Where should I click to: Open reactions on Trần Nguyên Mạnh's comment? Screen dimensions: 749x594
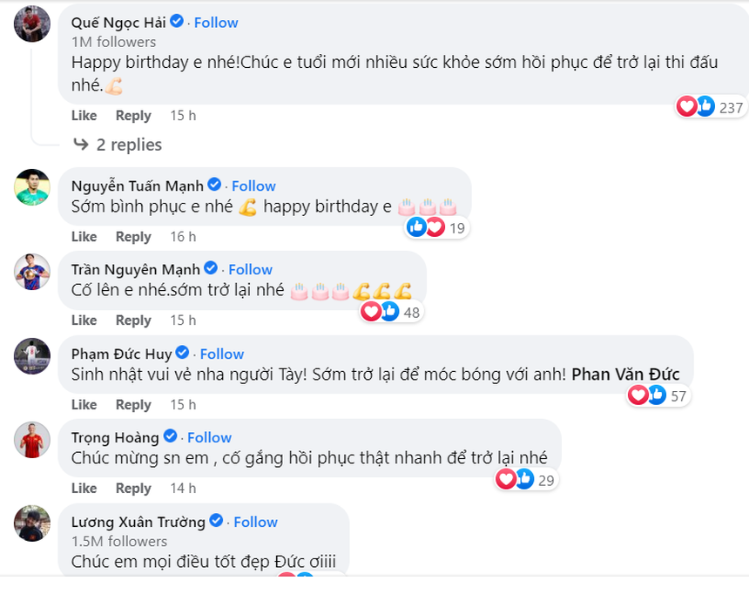tap(391, 312)
